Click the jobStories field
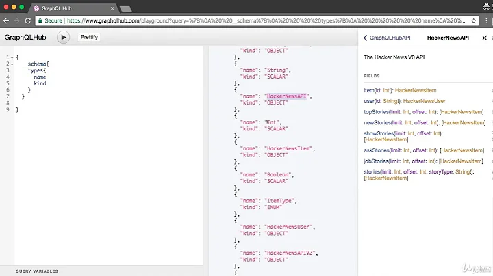Image resolution: width=493 pixels, height=276 pixels. [376, 161]
